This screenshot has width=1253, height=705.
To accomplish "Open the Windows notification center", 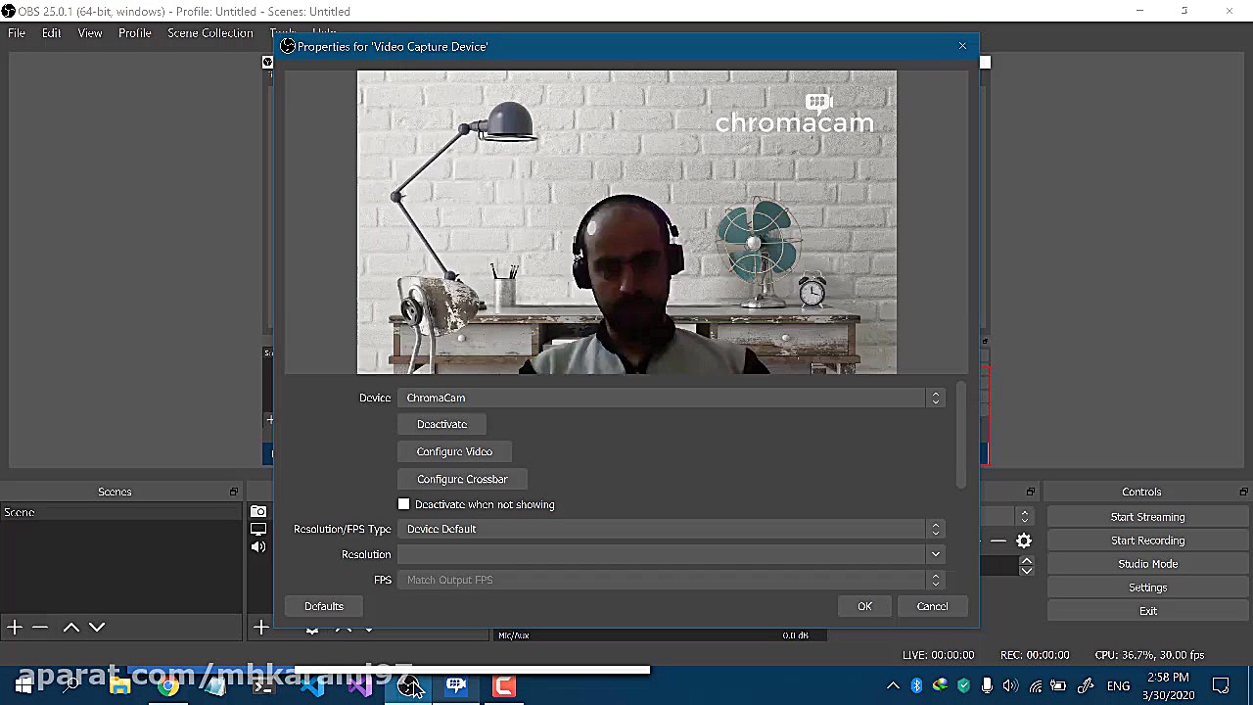I will pyautogui.click(x=1221, y=685).
